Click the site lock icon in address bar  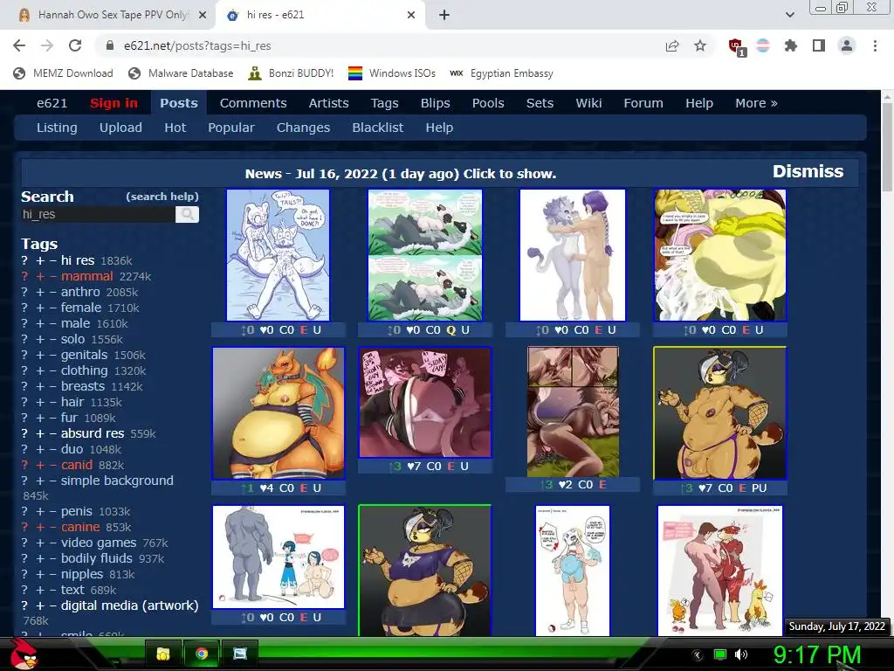[110, 45]
